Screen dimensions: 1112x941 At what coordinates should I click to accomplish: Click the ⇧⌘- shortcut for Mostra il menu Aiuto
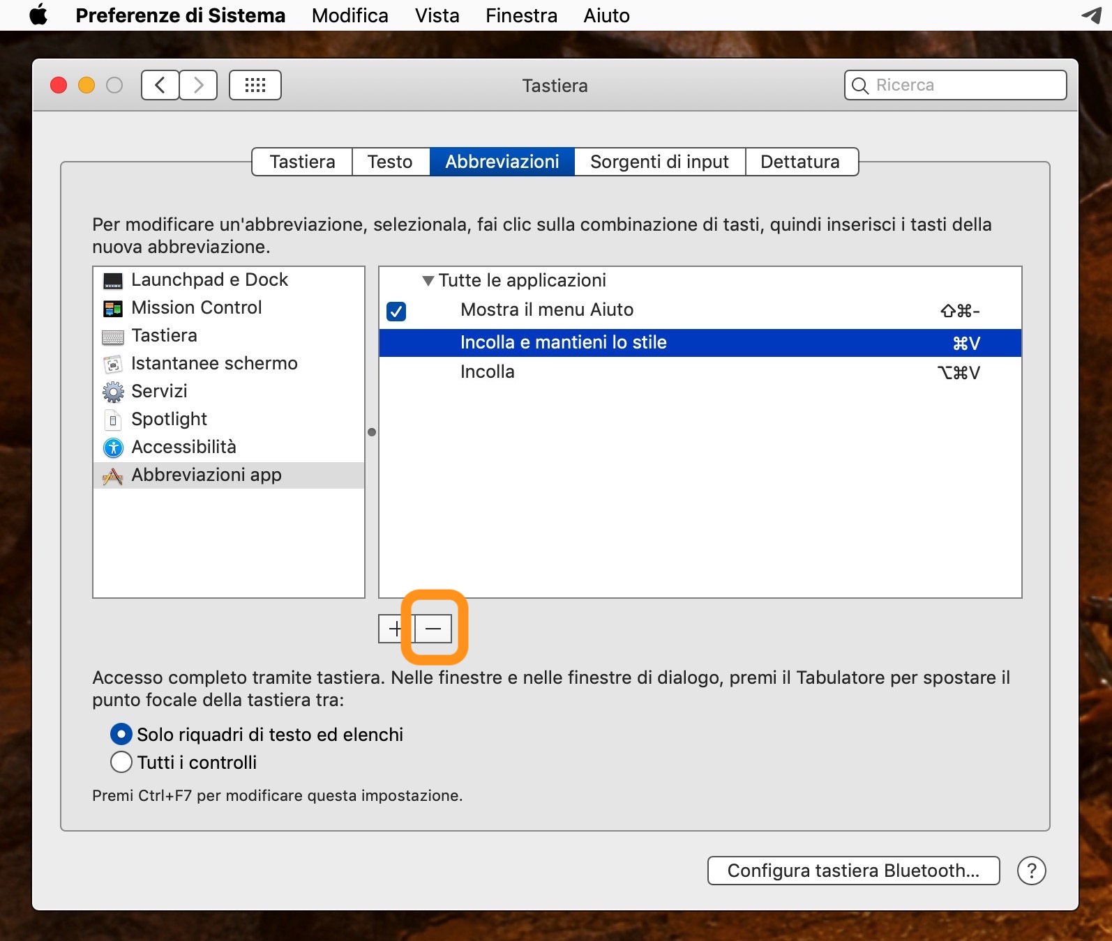[x=960, y=311]
